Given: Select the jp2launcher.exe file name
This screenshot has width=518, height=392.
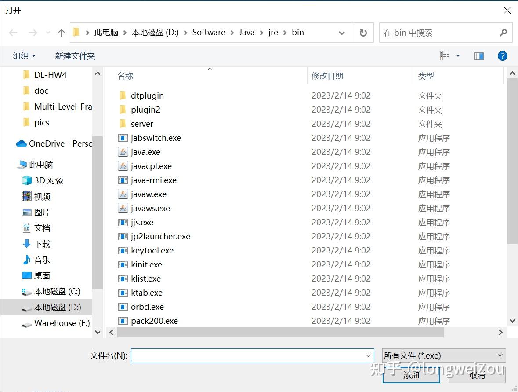Looking at the screenshot, I should coord(160,237).
